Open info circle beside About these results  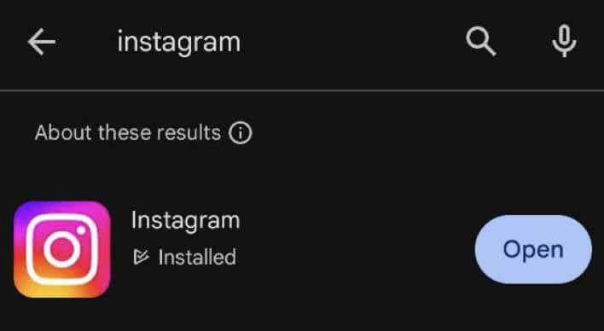[240, 133]
